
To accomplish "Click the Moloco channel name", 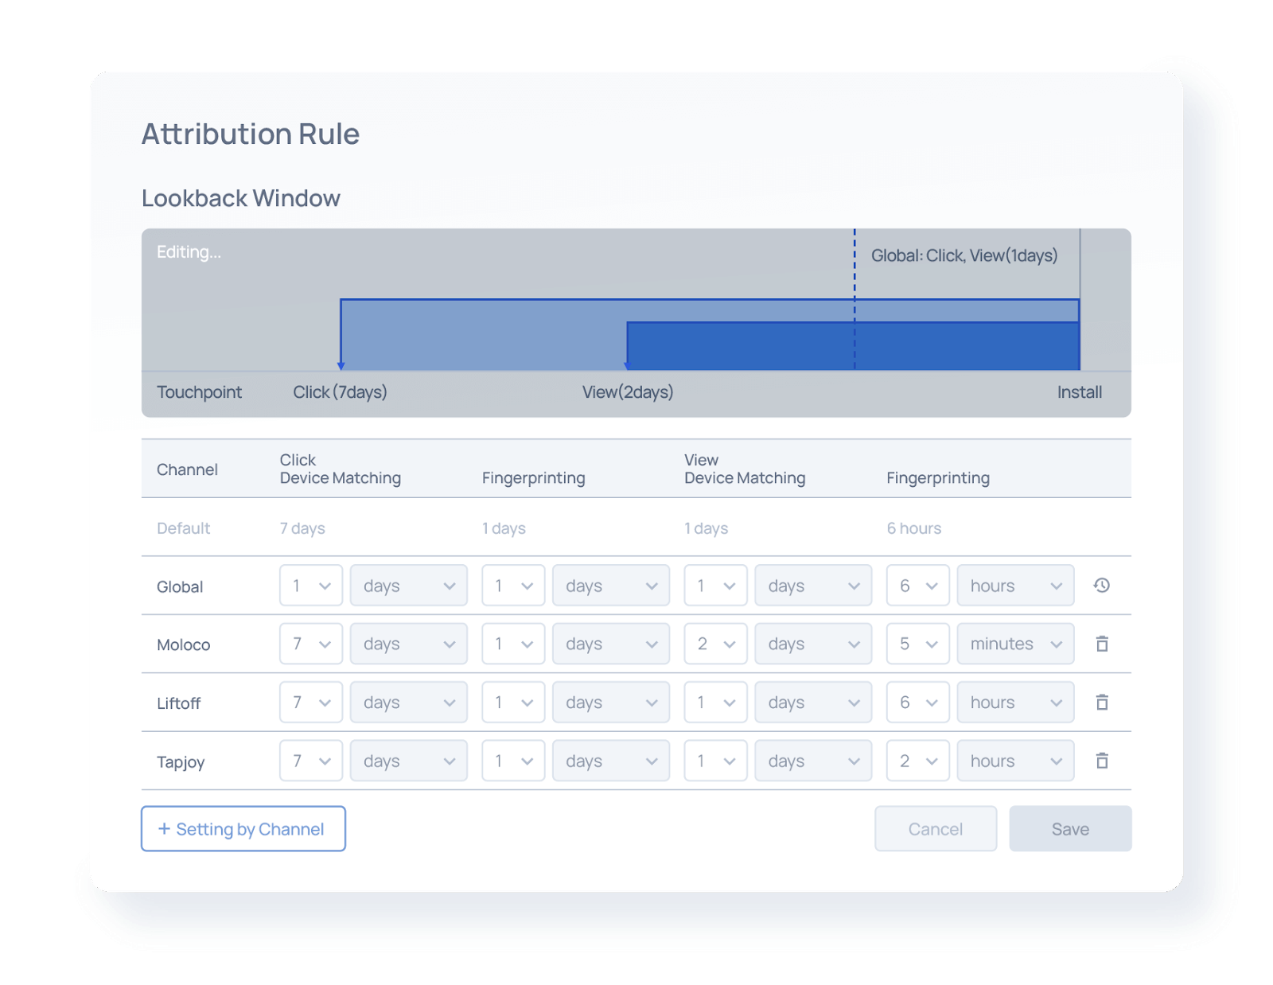I will (x=184, y=644).
